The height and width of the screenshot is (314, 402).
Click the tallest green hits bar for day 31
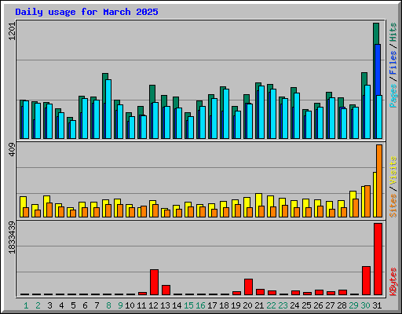tap(376, 34)
